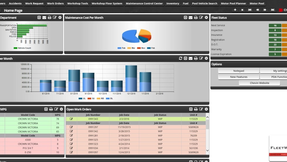Viewport: 287px width, 162px height.
Task: Open the Maintenance Control Center tab
Action: [x=144, y=4]
